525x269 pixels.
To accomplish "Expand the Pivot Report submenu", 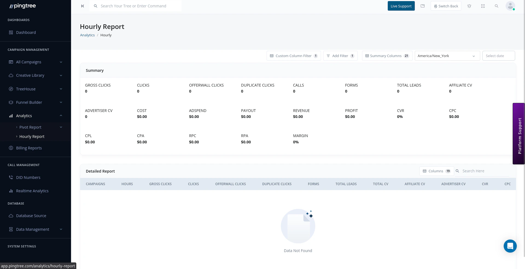I will click(30, 127).
